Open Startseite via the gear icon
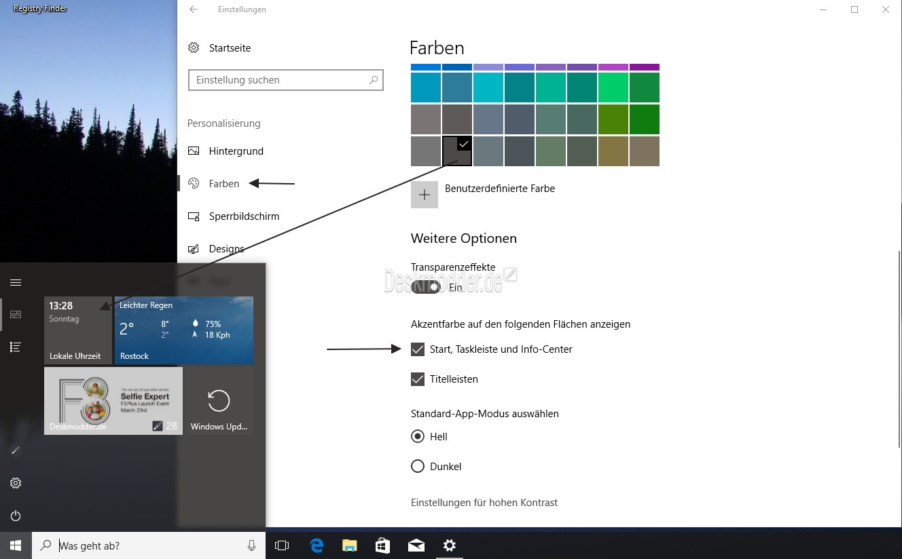902x559 pixels. click(x=194, y=48)
